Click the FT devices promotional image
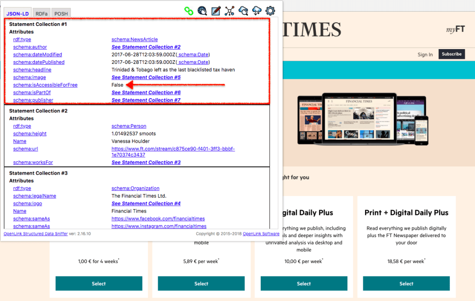Screen dimensions: 475x301 [x=363, y=119]
